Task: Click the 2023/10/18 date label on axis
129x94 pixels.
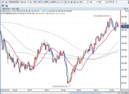Action: (124, 90)
